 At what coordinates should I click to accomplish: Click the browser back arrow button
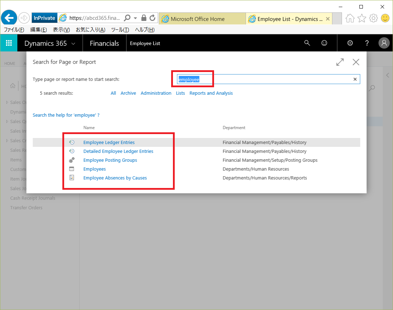point(9,18)
